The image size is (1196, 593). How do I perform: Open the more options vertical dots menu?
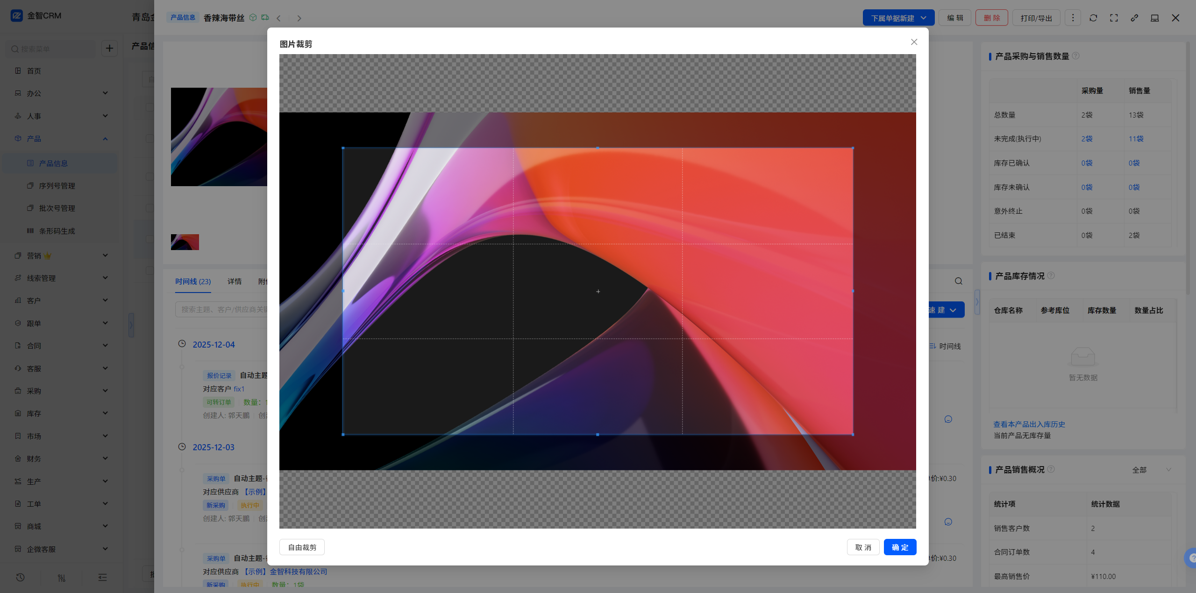1073,18
